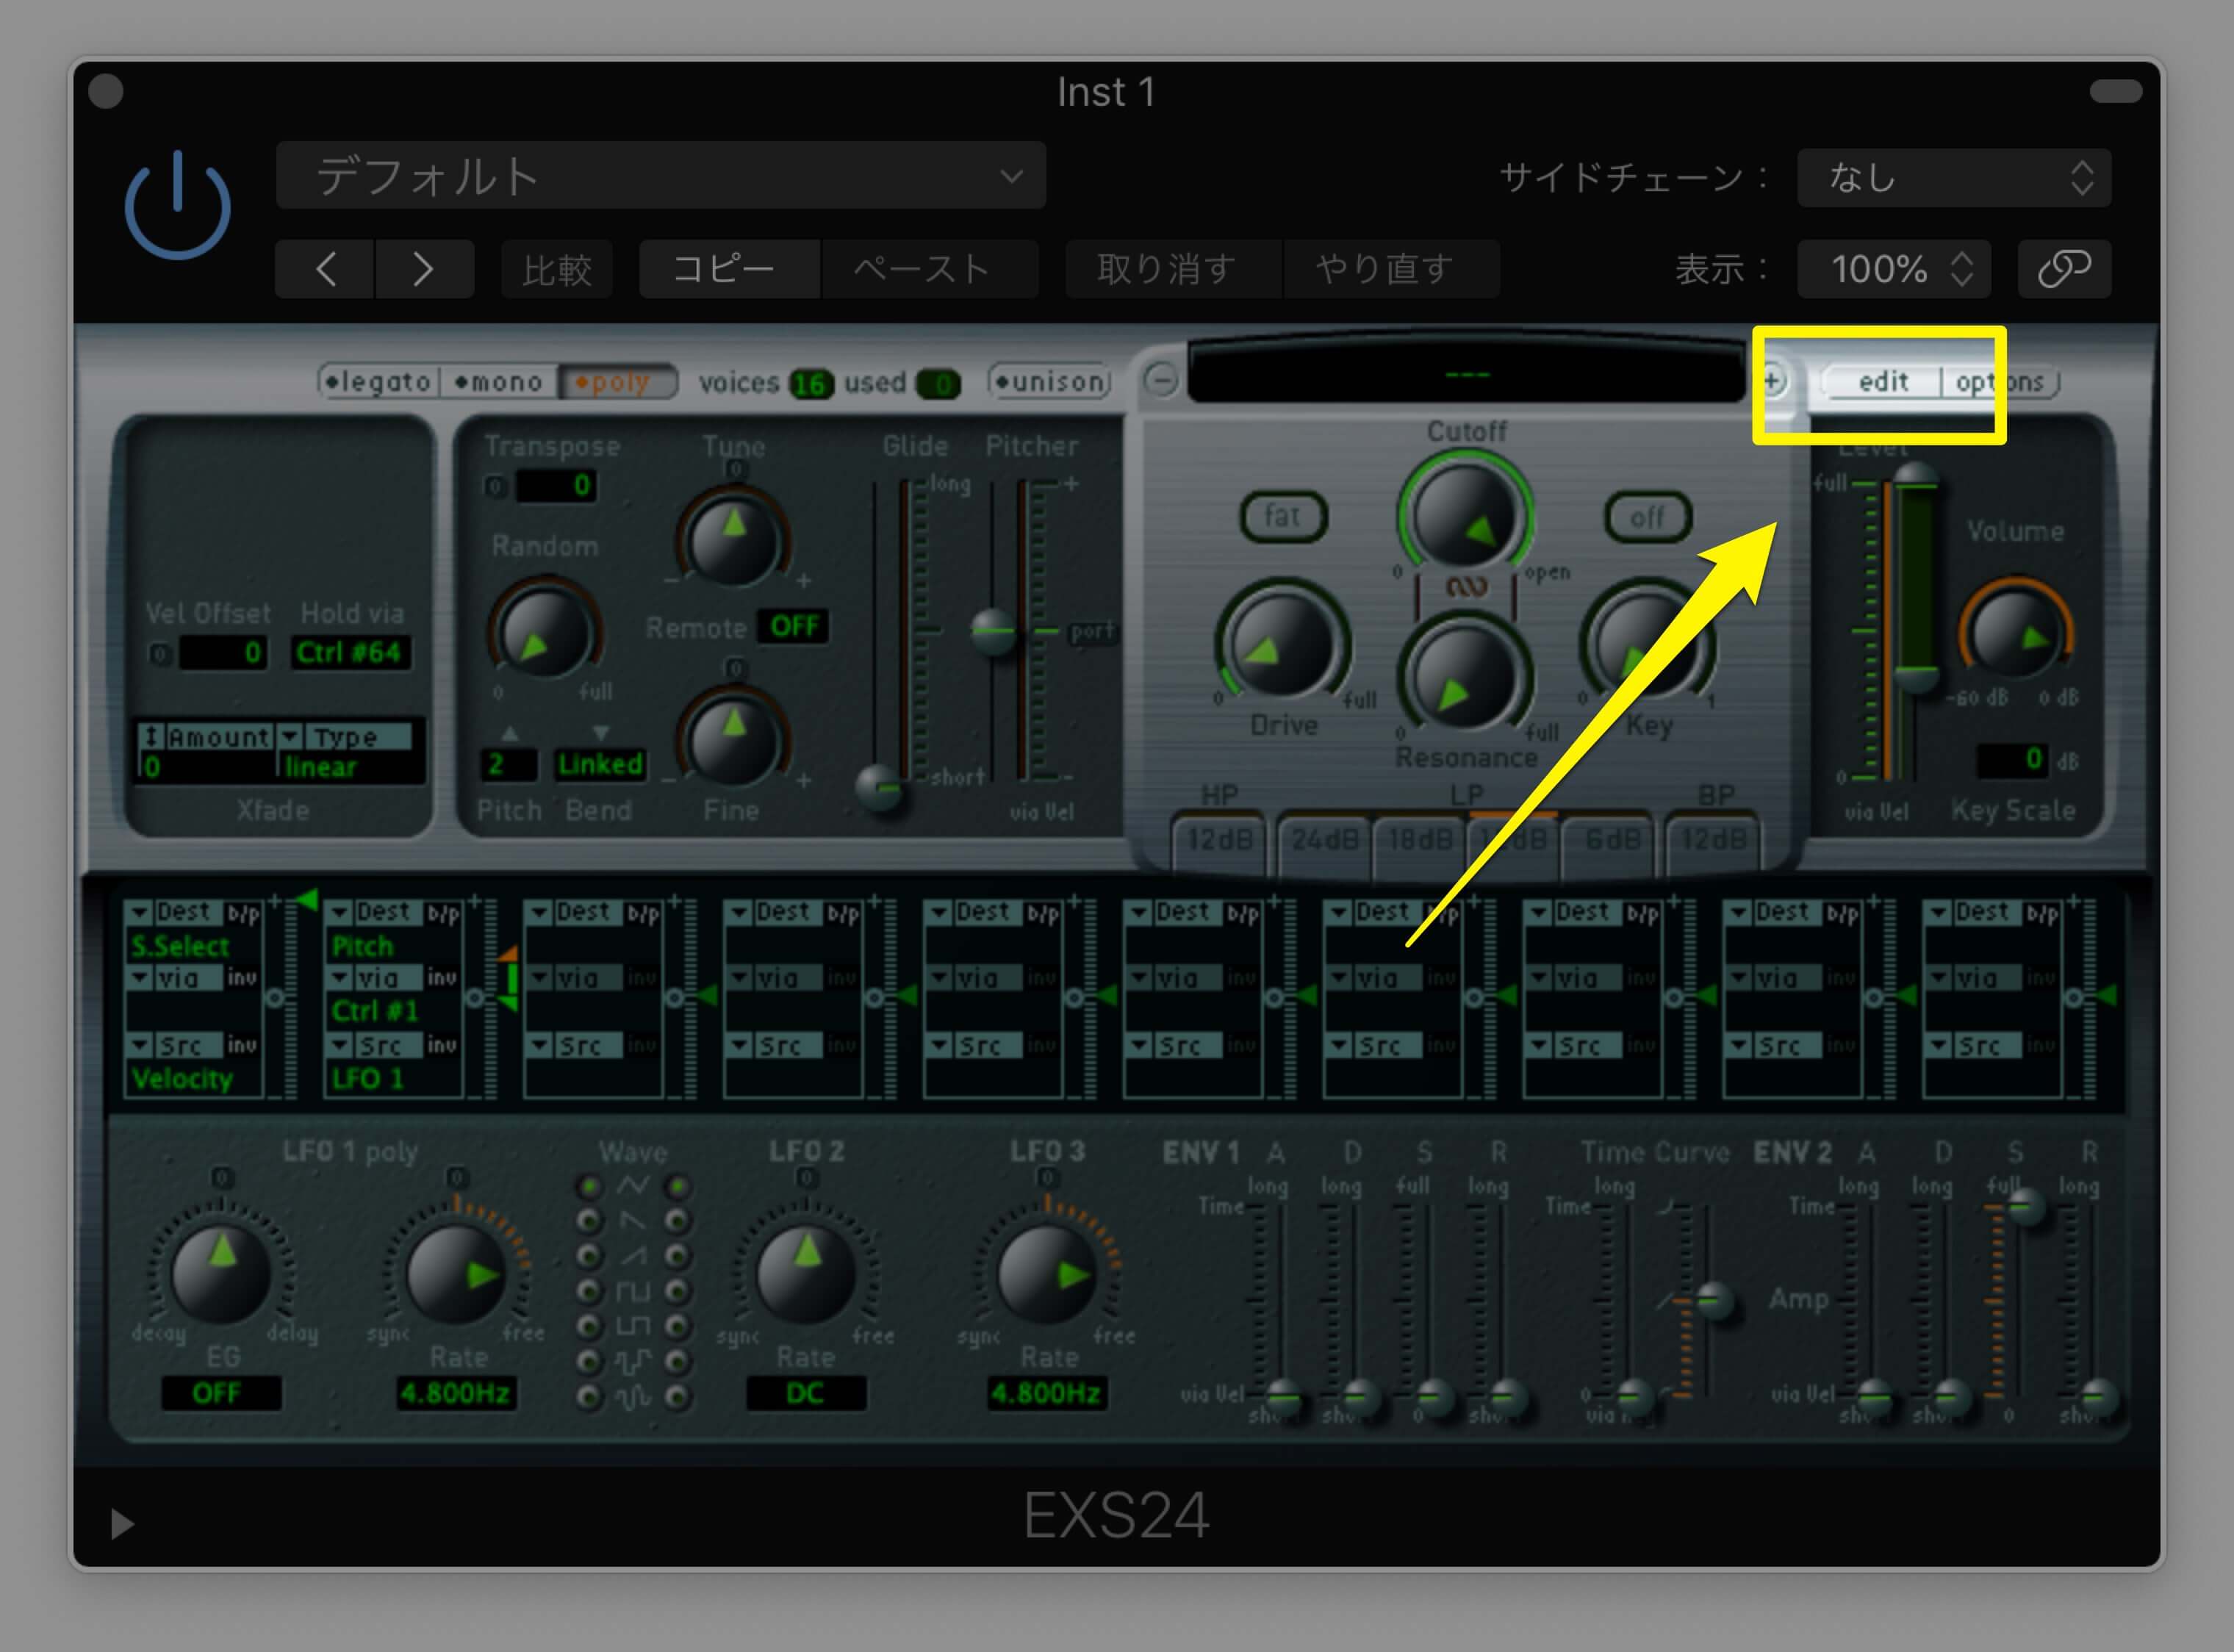The width and height of the screenshot is (2234, 1652).
Task: Click the LFO 1 EG knob
Action: tap(221, 1274)
